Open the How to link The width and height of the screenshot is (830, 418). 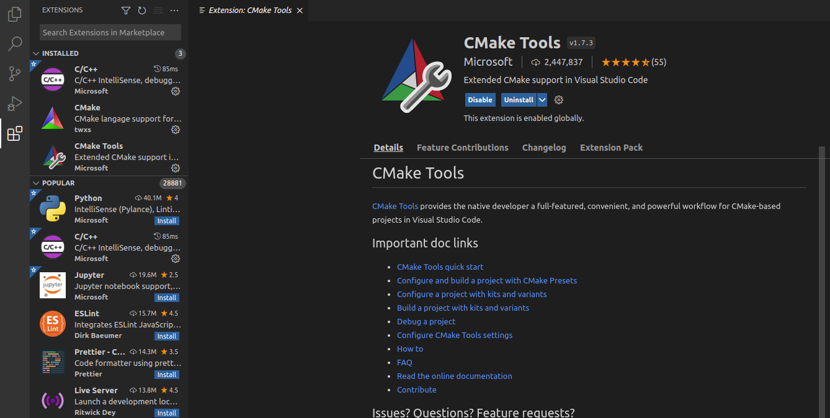[410, 349]
